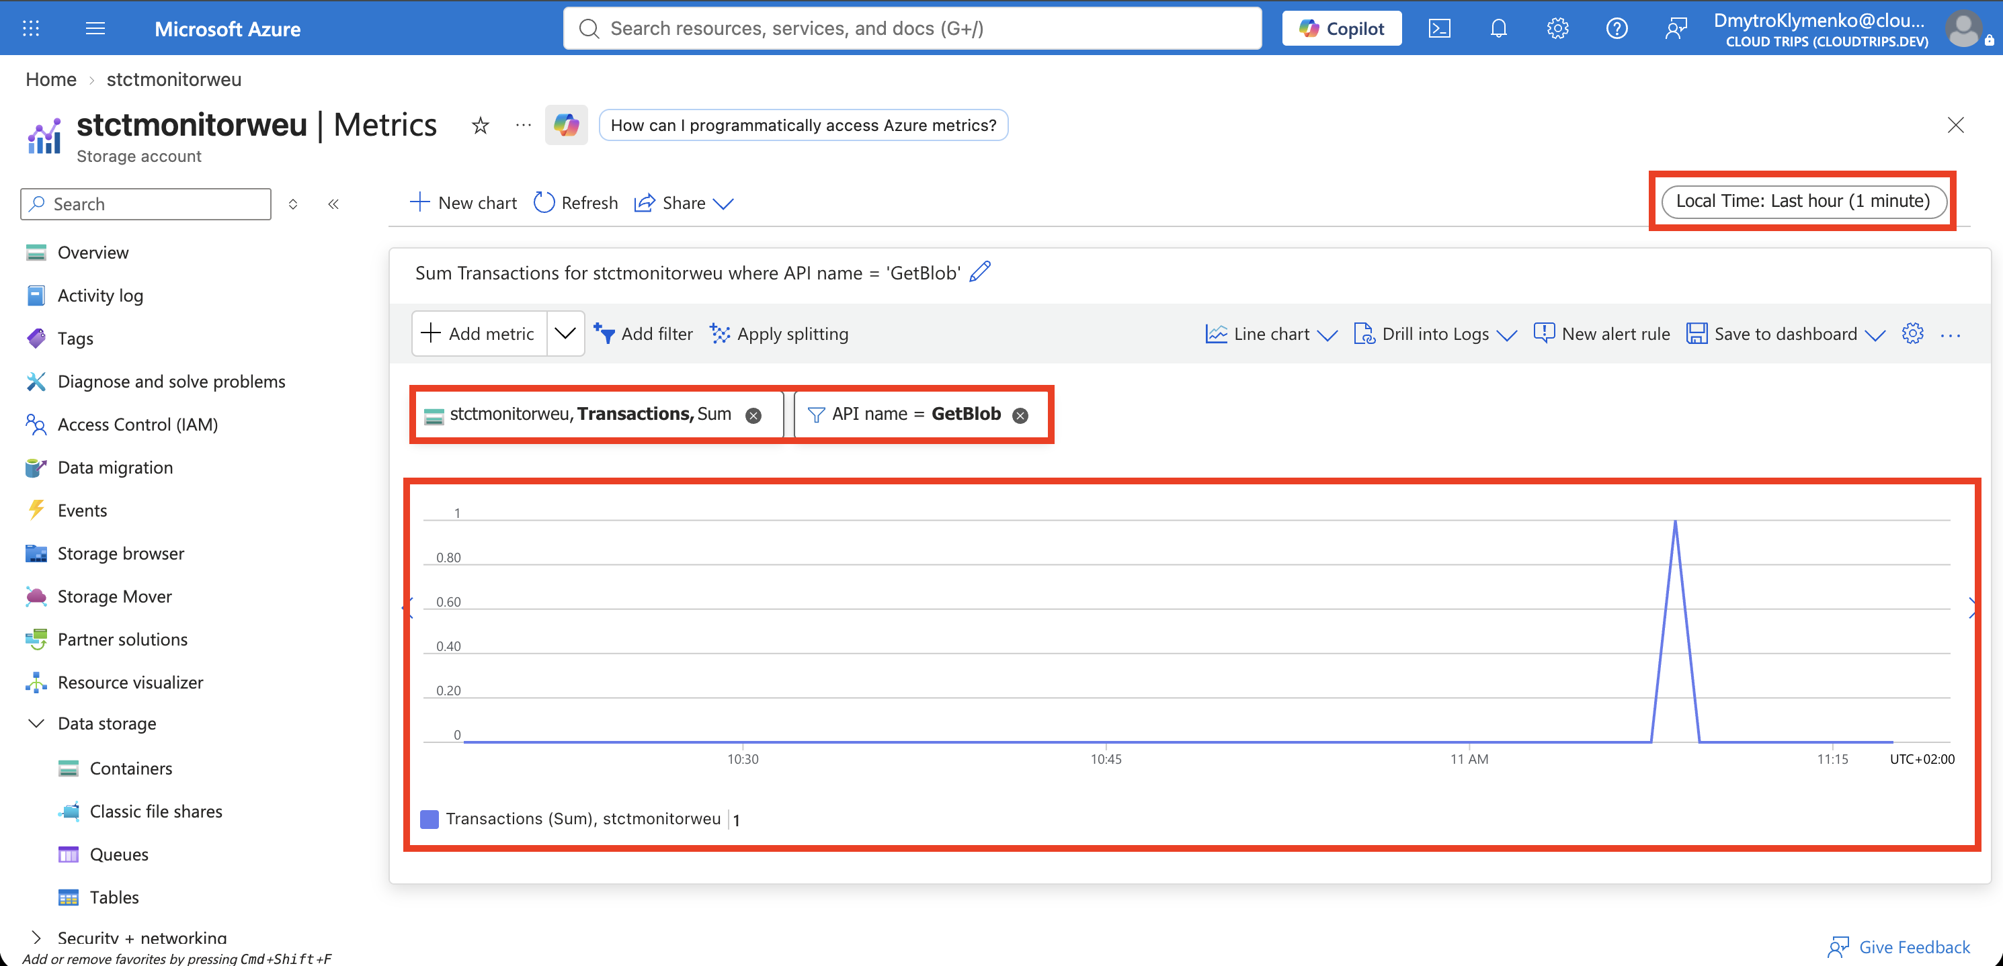Create a New alert rule

coord(1602,333)
